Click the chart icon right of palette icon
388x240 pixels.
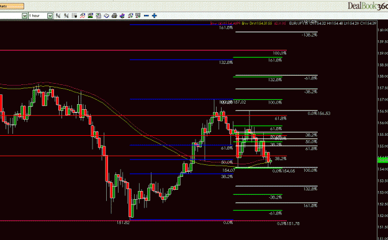[x=130, y=16]
